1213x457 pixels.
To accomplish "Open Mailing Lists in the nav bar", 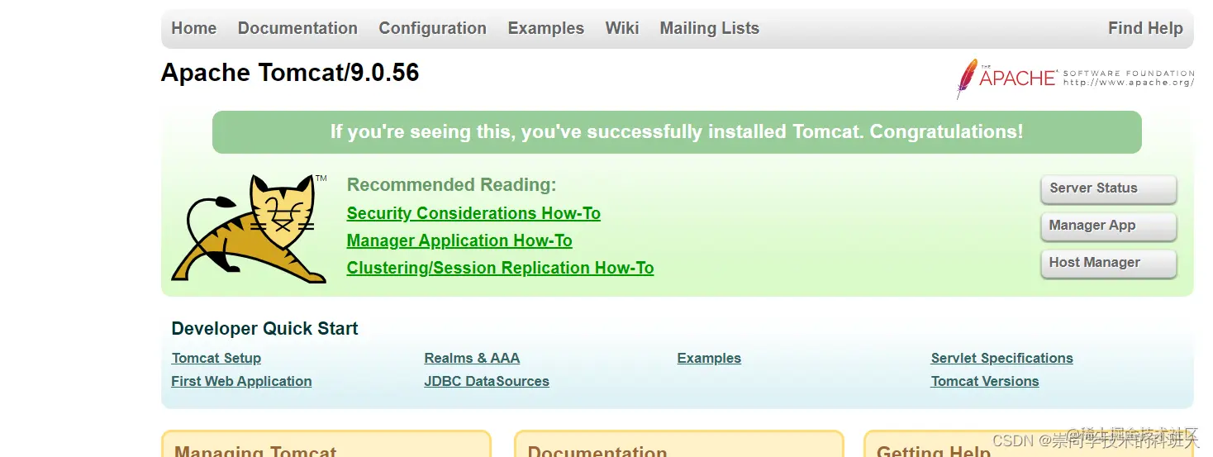I will point(709,28).
